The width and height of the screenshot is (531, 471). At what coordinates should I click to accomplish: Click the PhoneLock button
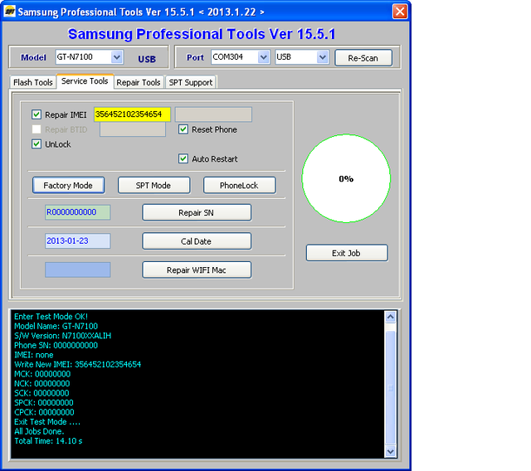pos(240,186)
